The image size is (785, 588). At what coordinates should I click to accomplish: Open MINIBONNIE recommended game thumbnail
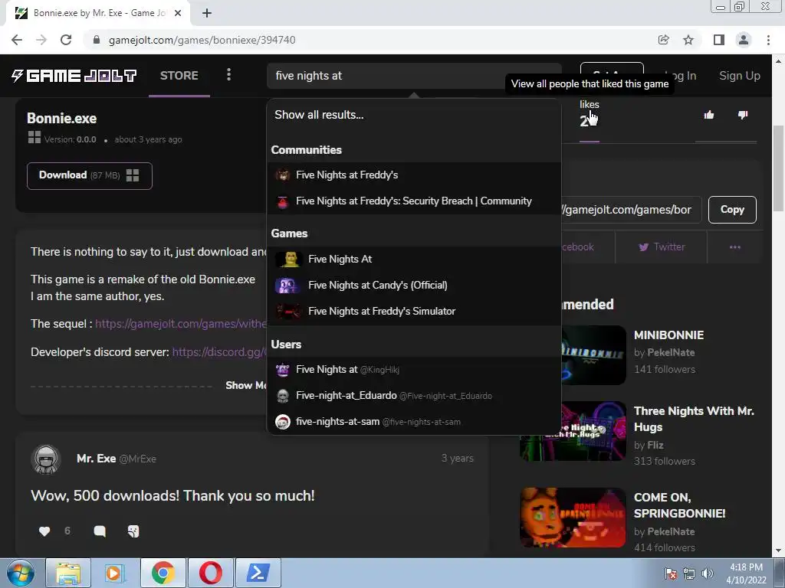click(594, 355)
